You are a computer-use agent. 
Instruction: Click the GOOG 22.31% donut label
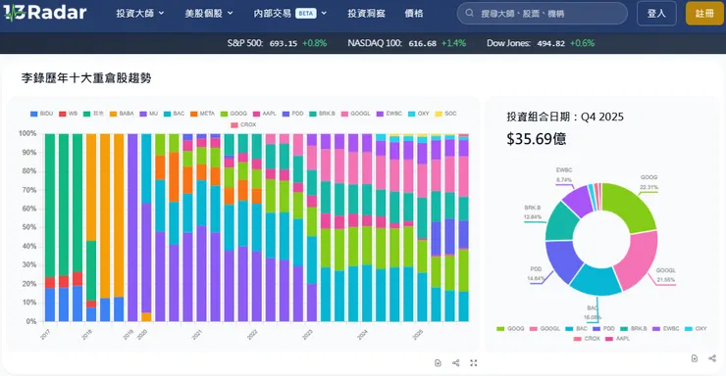(x=648, y=182)
